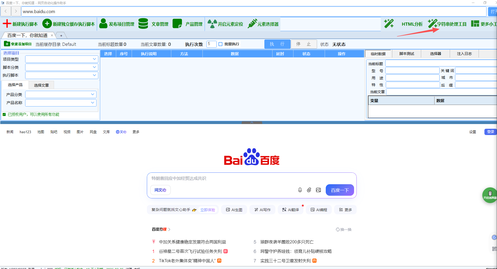Image resolution: width=497 pixels, height=269 pixels.
Task: Click the panel collapse handle above webpage
Action: [252, 122]
